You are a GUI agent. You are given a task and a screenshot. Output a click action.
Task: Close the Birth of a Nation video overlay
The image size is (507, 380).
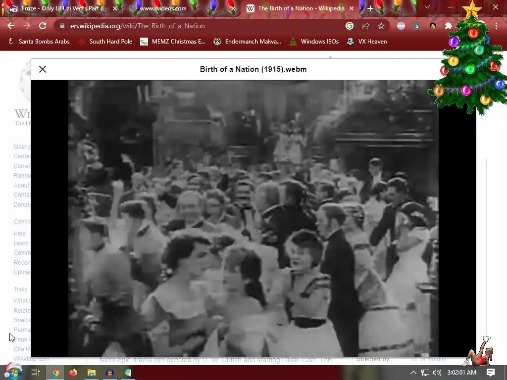pyautogui.click(x=43, y=69)
